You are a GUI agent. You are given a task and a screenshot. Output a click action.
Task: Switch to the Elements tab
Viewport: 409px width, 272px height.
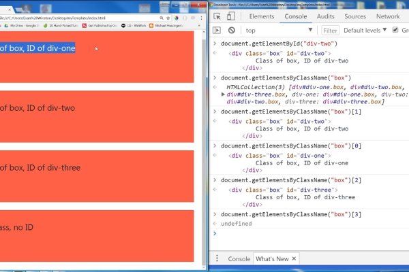pos(262,16)
